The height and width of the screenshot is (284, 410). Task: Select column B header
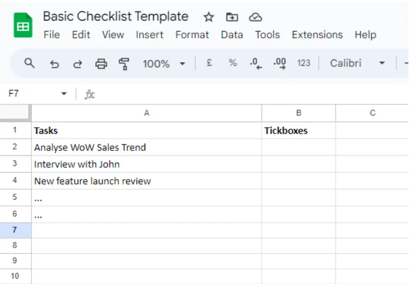coord(298,113)
